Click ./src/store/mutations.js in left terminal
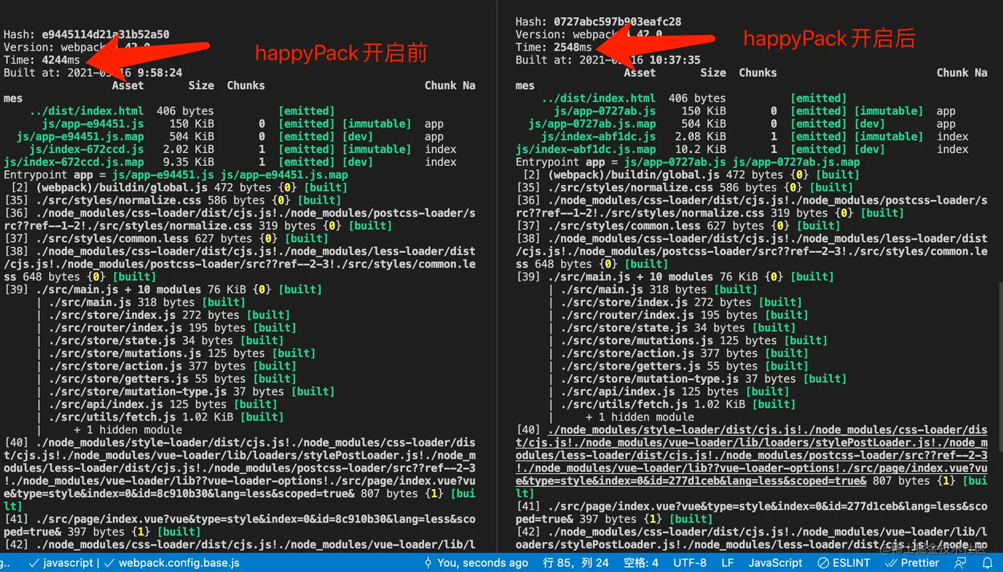This screenshot has width=1003, height=572. coord(125,353)
